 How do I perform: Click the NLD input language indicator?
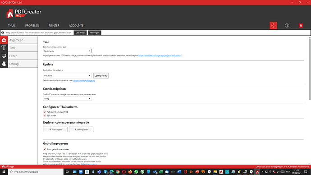coord(288,172)
